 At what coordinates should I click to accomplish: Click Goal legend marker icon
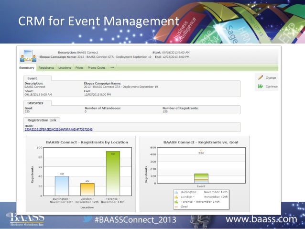176,207
